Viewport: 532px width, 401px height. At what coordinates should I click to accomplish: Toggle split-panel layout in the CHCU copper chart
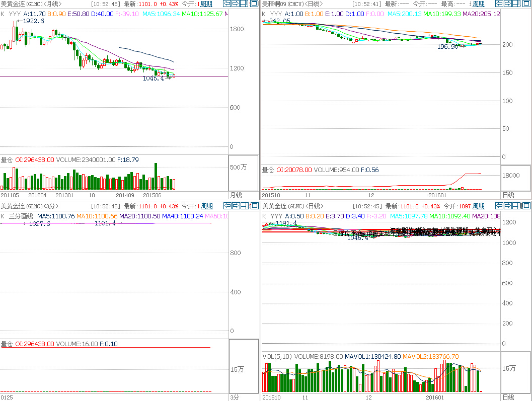(516, 4)
